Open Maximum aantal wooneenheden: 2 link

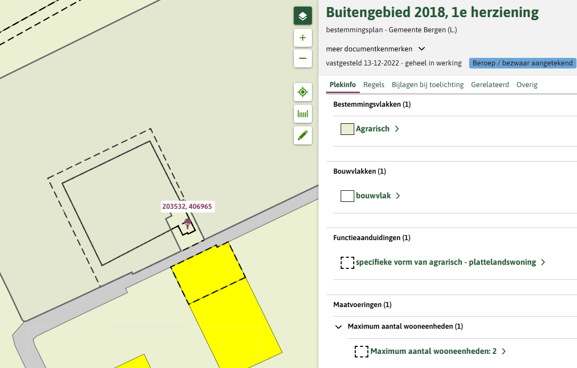tap(433, 351)
